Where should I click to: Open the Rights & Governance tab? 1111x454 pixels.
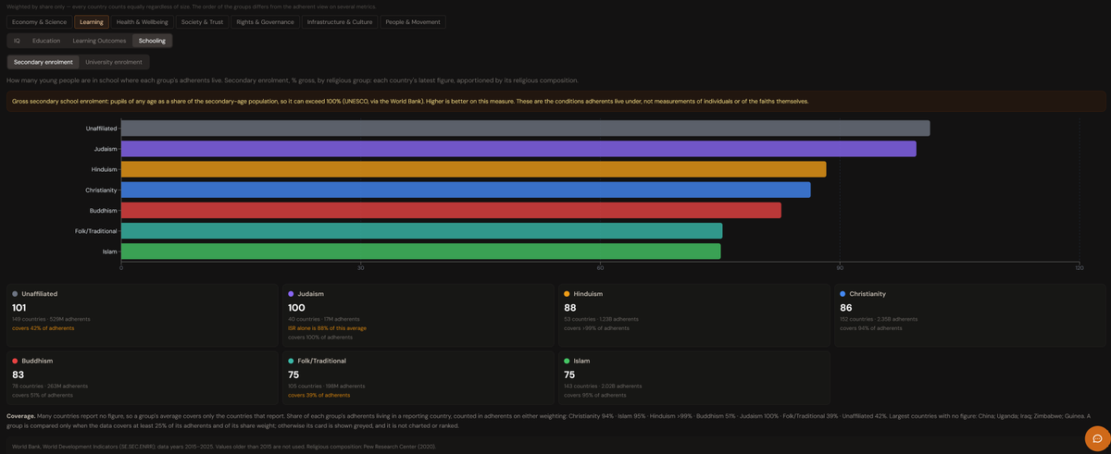coord(265,21)
